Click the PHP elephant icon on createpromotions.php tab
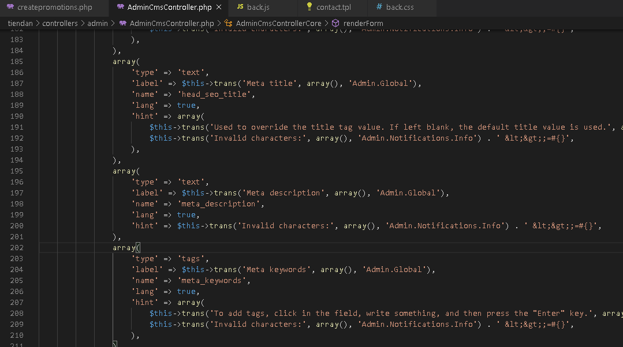The height and width of the screenshot is (347, 623). coord(10,7)
